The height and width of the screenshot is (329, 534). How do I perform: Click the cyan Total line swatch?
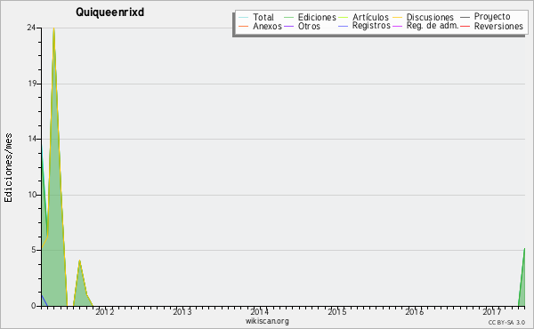pyautogui.click(x=244, y=18)
